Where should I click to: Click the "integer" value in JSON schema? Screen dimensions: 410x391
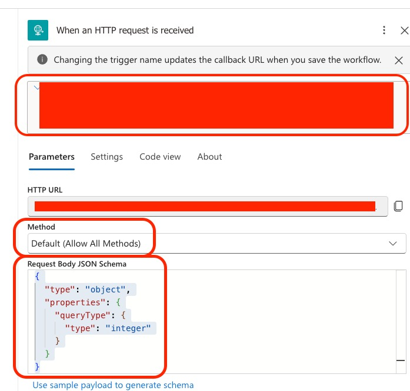pyautogui.click(x=128, y=328)
